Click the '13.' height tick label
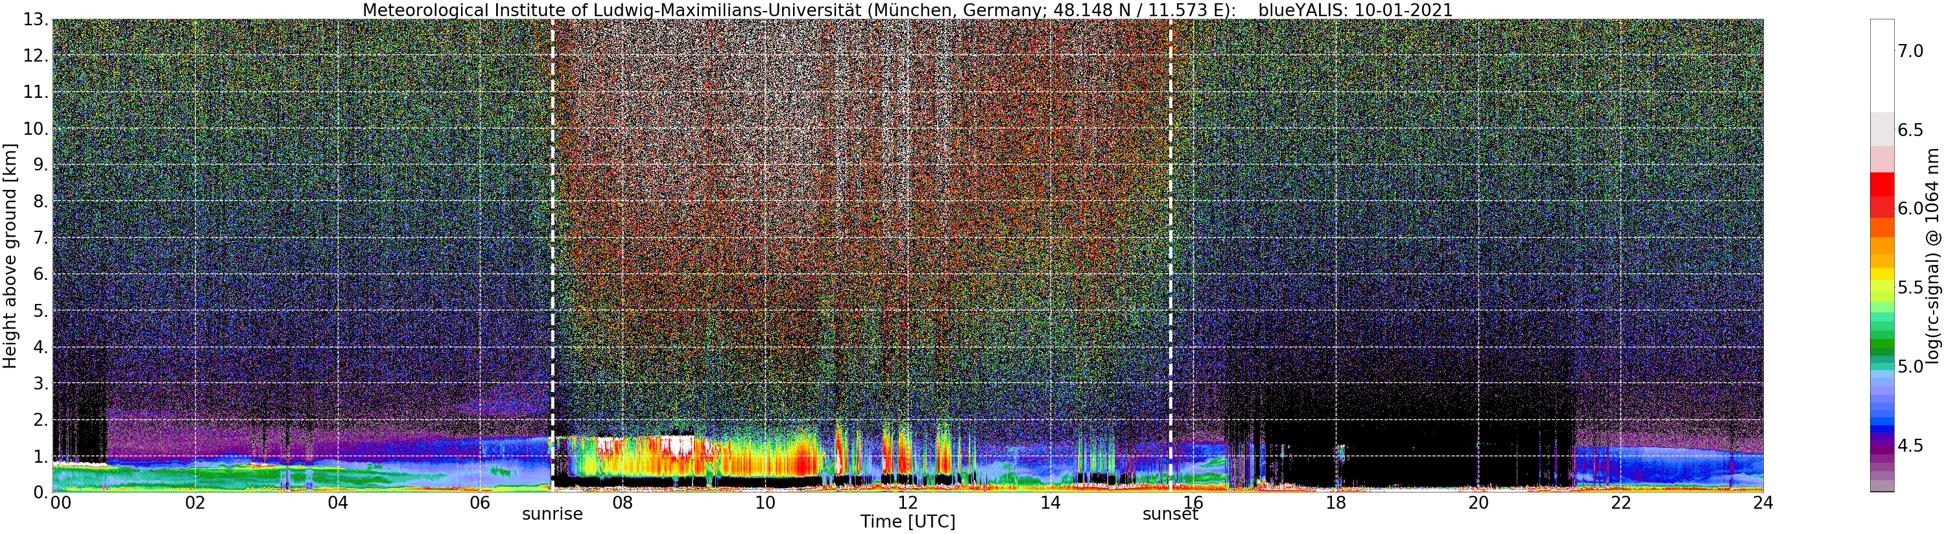1946x534 pixels. [x=35, y=19]
